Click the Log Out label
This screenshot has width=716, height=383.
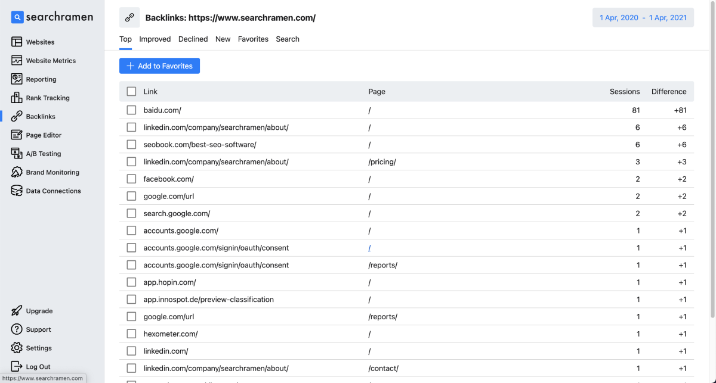38,367
